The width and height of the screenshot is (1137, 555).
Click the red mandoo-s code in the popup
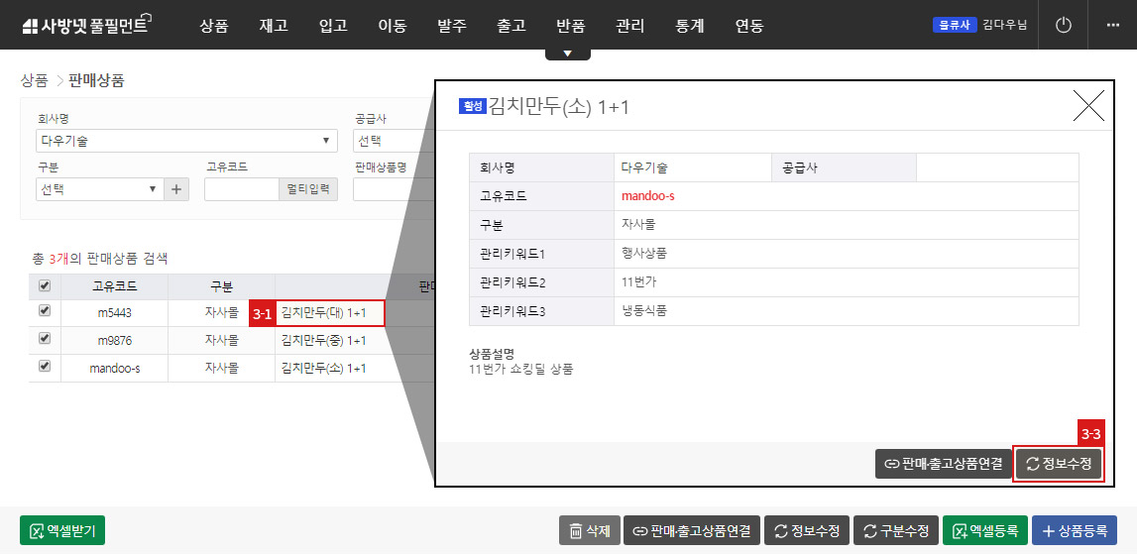(x=648, y=195)
